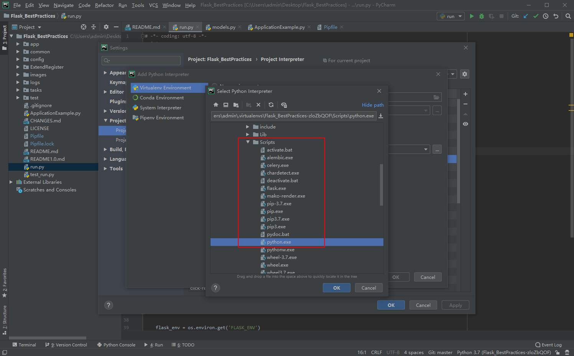Click Hide path link
Screen dimensions: 574x356
373,105
